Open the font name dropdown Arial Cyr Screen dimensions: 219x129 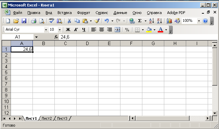click(x=46, y=30)
